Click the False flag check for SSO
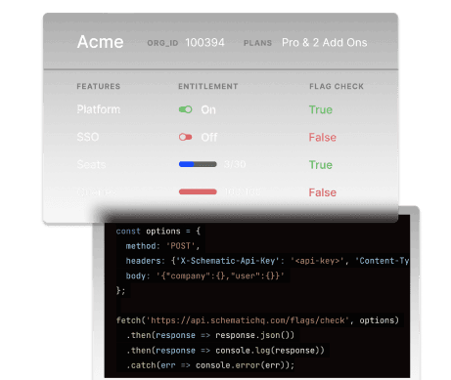451x380 pixels. (x=322, y=138)
